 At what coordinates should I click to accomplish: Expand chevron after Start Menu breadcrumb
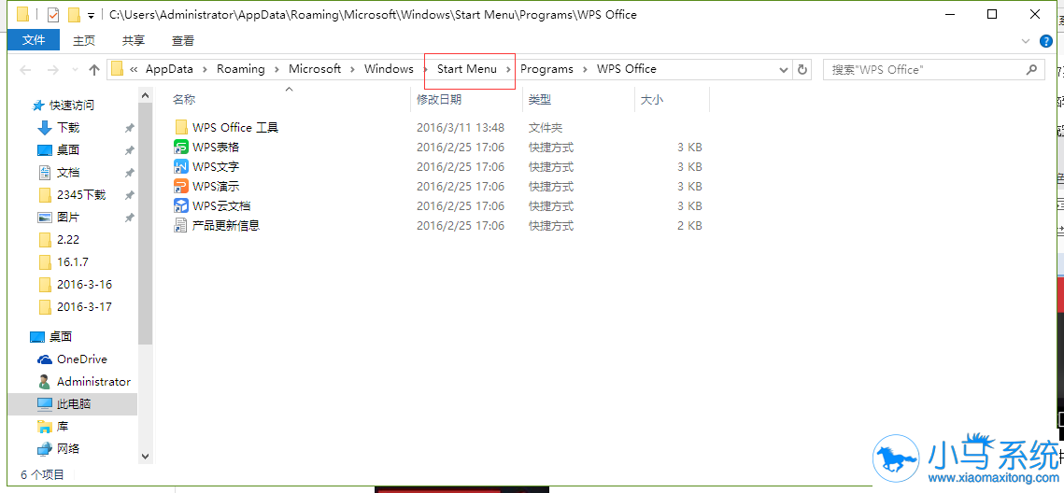point(509,69)
